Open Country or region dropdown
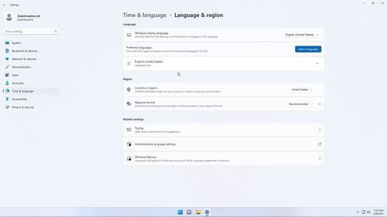Screen dimensions: 387x217 click(302, 90)
